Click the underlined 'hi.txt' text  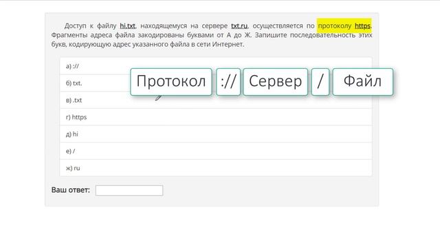point(127,26)
